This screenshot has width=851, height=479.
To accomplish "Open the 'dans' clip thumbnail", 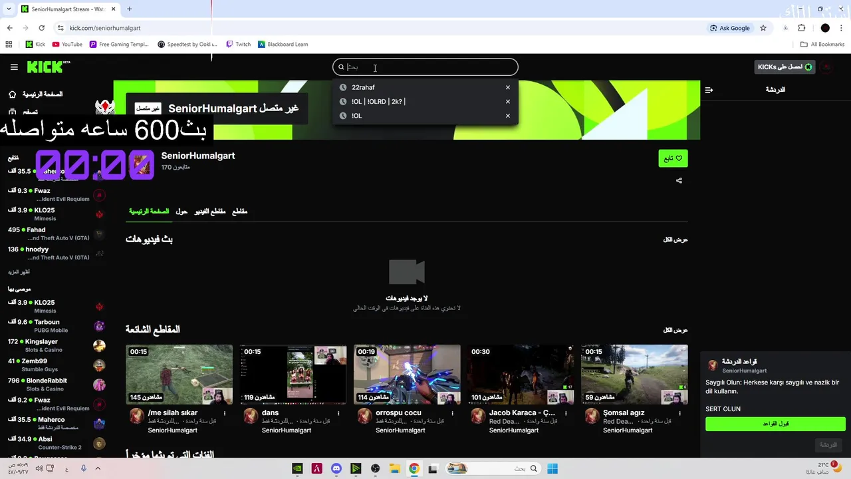I will 293,375.
